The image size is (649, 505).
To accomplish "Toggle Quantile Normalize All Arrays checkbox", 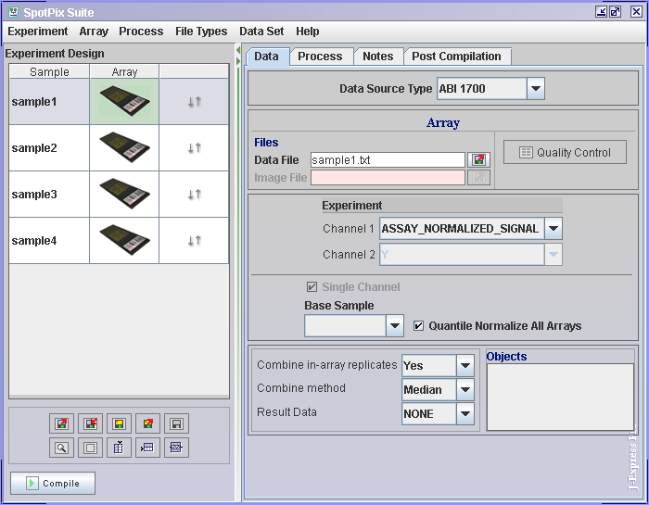I will (418, 326).
